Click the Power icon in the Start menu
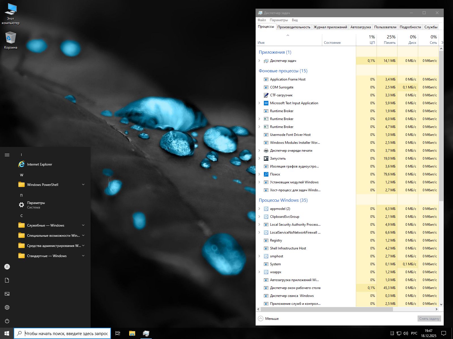Screen dimensions: 453x339 7,321
